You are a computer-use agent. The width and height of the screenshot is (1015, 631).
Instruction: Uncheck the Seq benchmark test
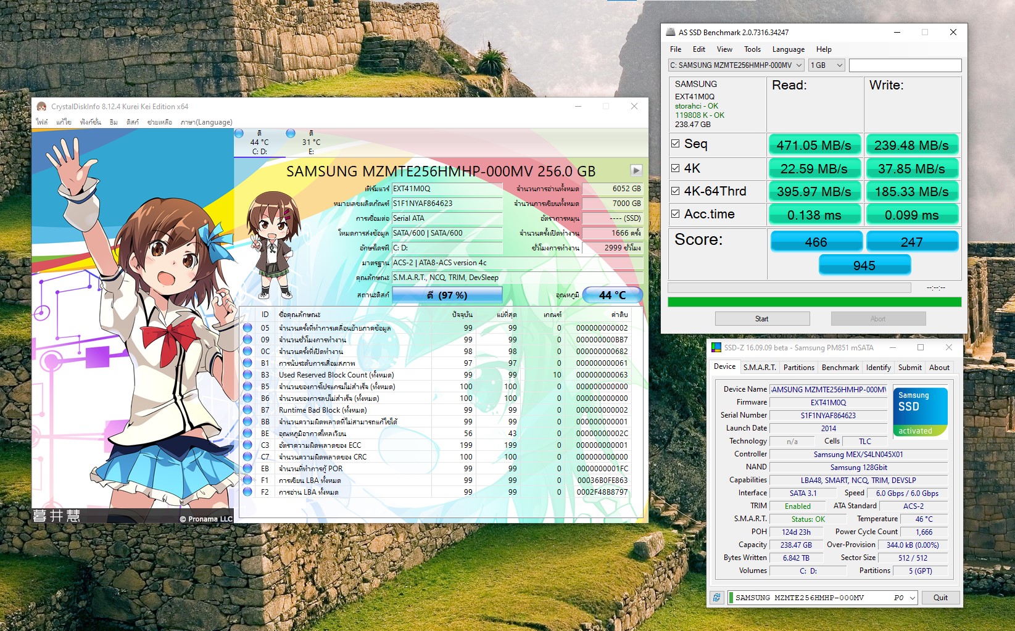click(x=675, y=144)
